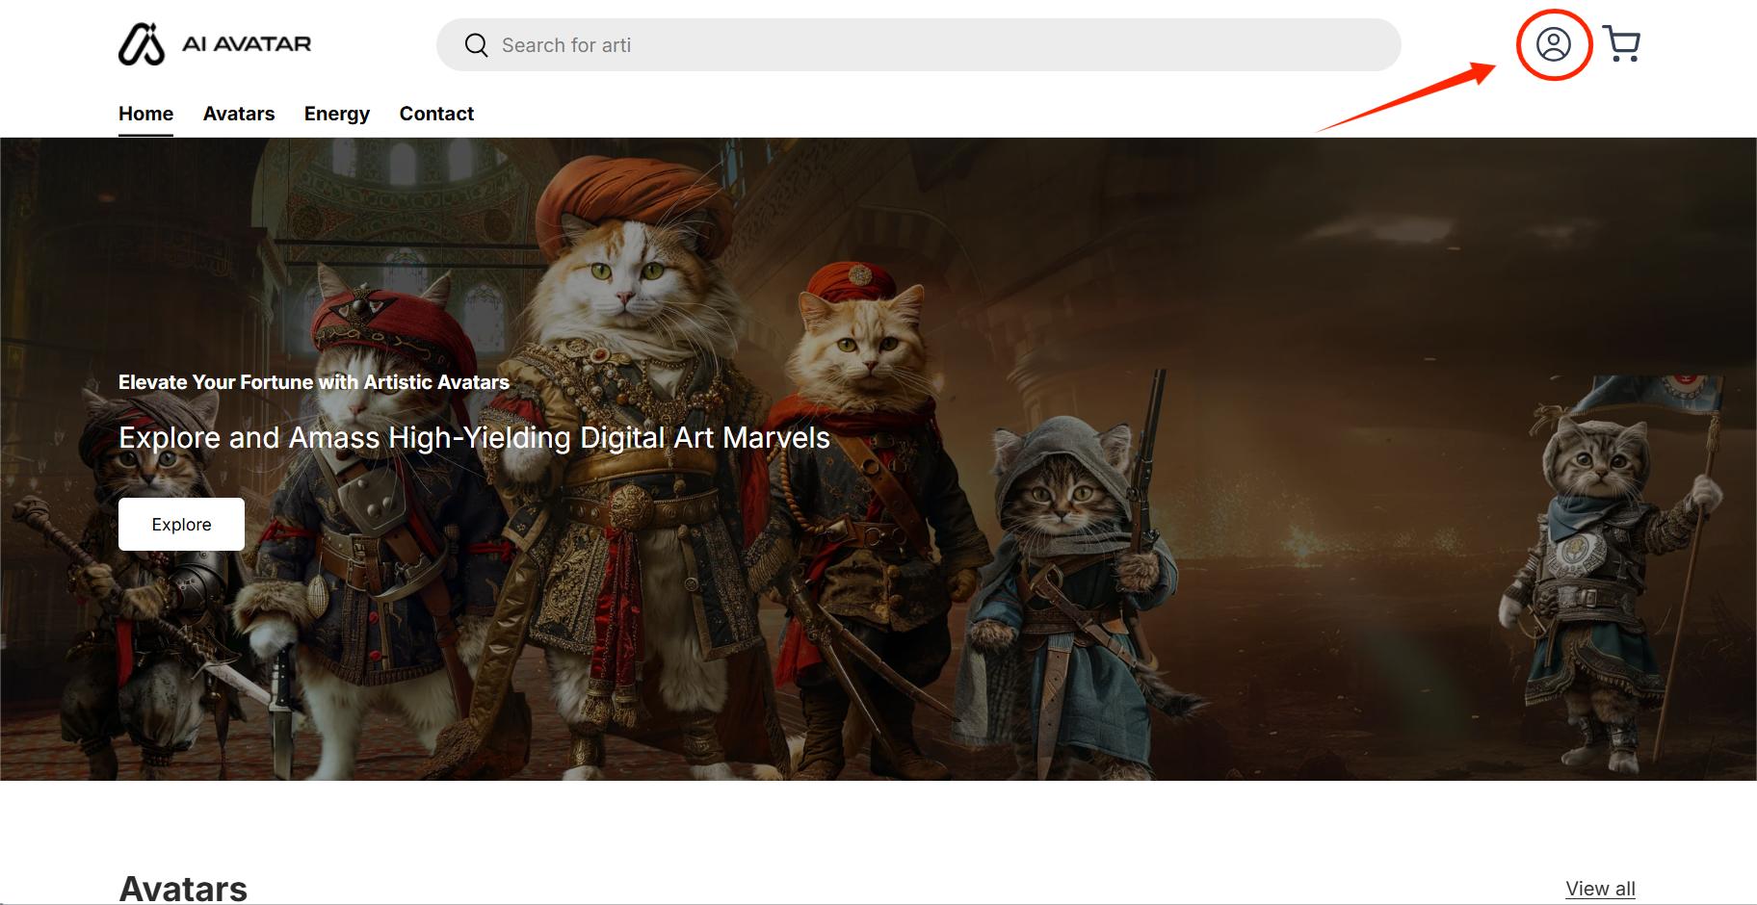Viewport: 1757px width, 905px height.
Task: Click the Avatars section heading
Action: [183, 888]
